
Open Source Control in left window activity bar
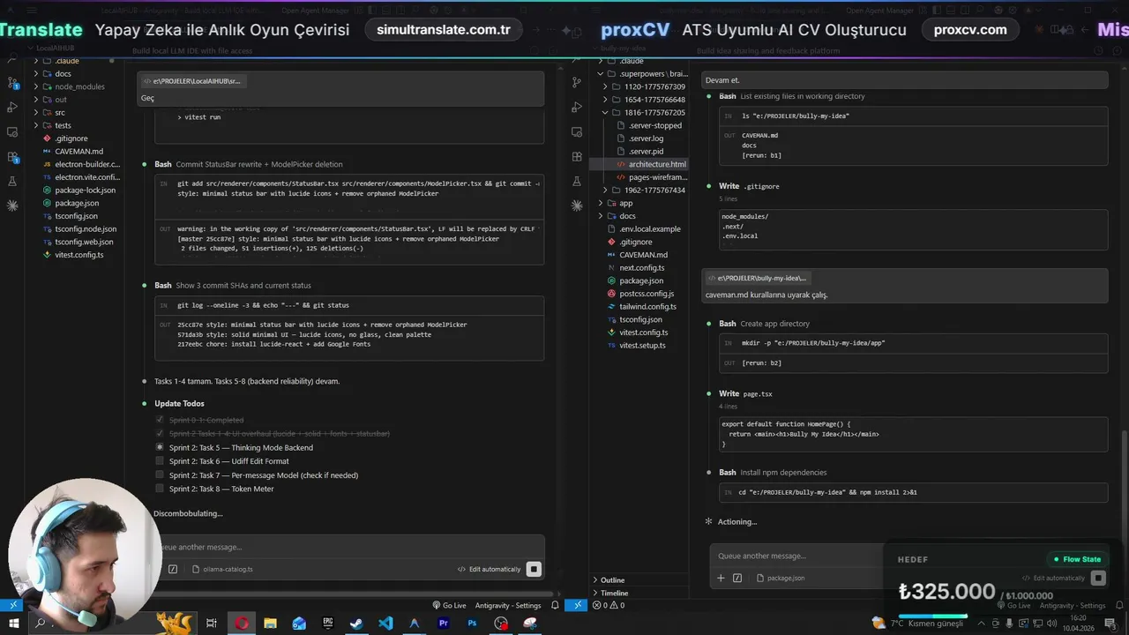pos(12,84)
